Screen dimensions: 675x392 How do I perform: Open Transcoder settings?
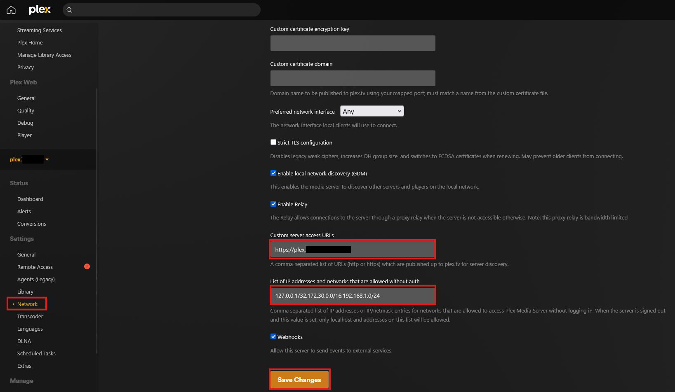pos(30,316)
